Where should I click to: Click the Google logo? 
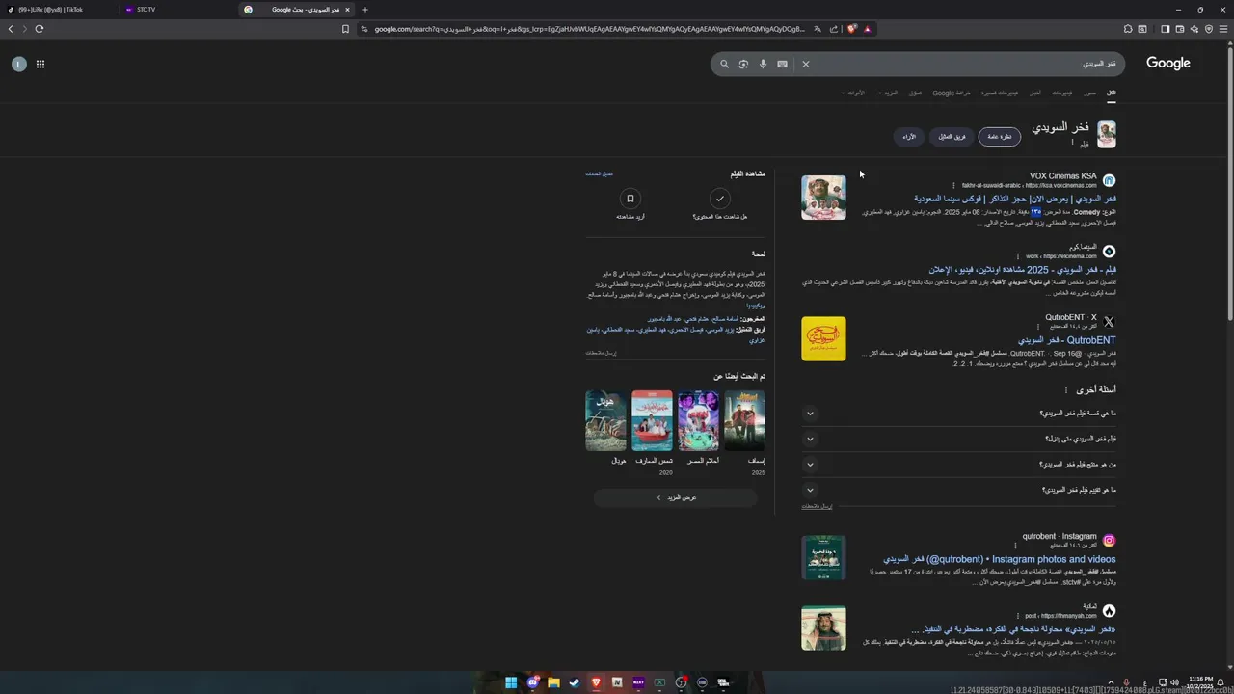point(1168,64)
